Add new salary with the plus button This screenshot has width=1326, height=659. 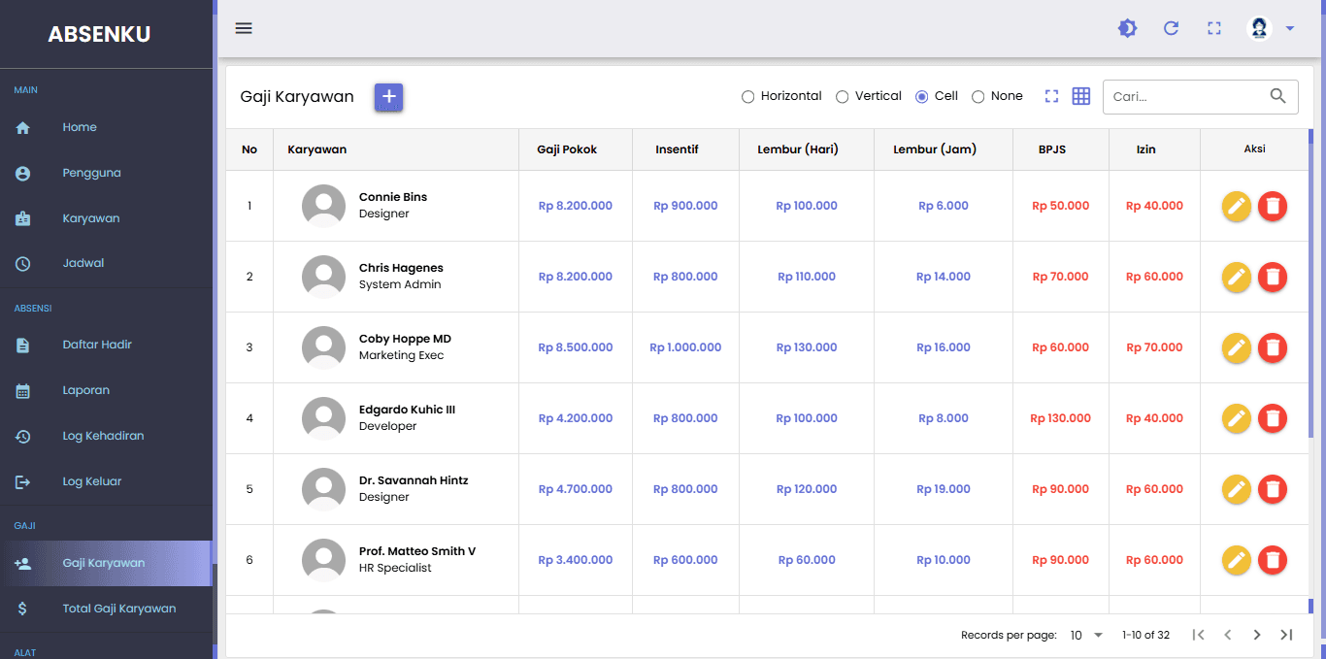[x=389, y=96]
